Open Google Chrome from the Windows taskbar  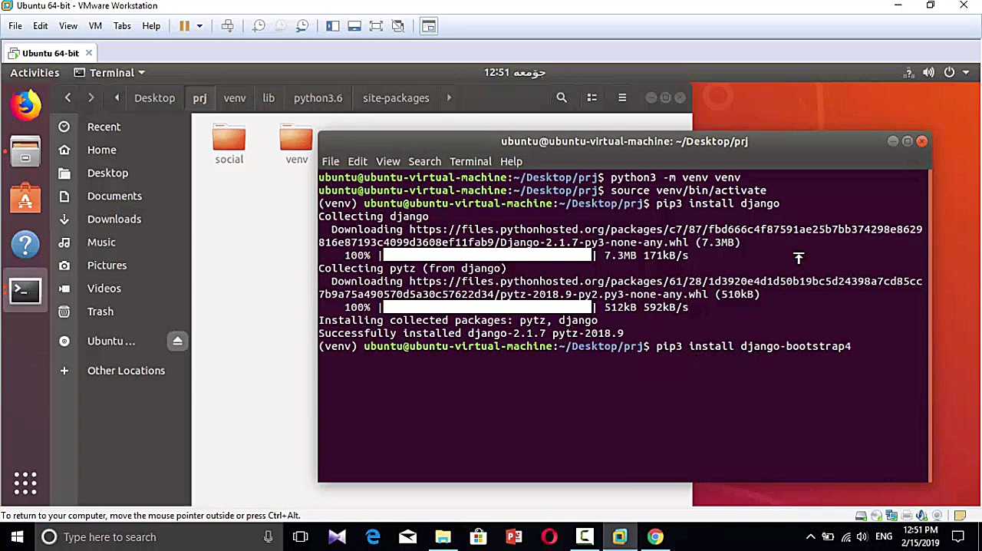[654, 536]
